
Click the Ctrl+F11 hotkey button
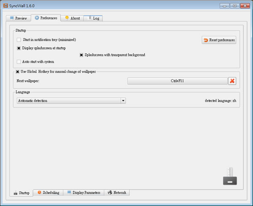pos(177,80)
